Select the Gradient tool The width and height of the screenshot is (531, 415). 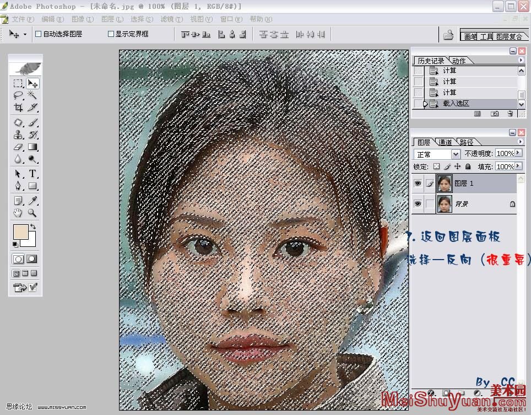click(32, 147)
